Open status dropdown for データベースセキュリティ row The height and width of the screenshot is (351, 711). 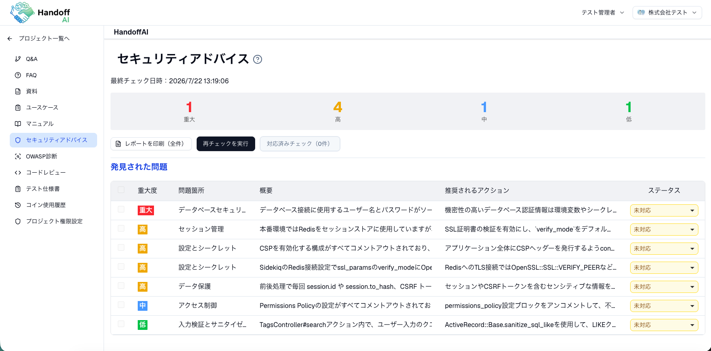tap(664, 210)
